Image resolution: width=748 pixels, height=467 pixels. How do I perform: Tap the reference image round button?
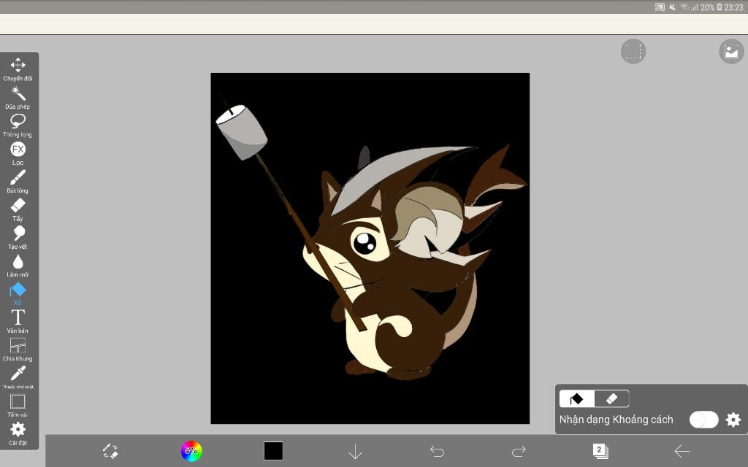pos(731,51)
